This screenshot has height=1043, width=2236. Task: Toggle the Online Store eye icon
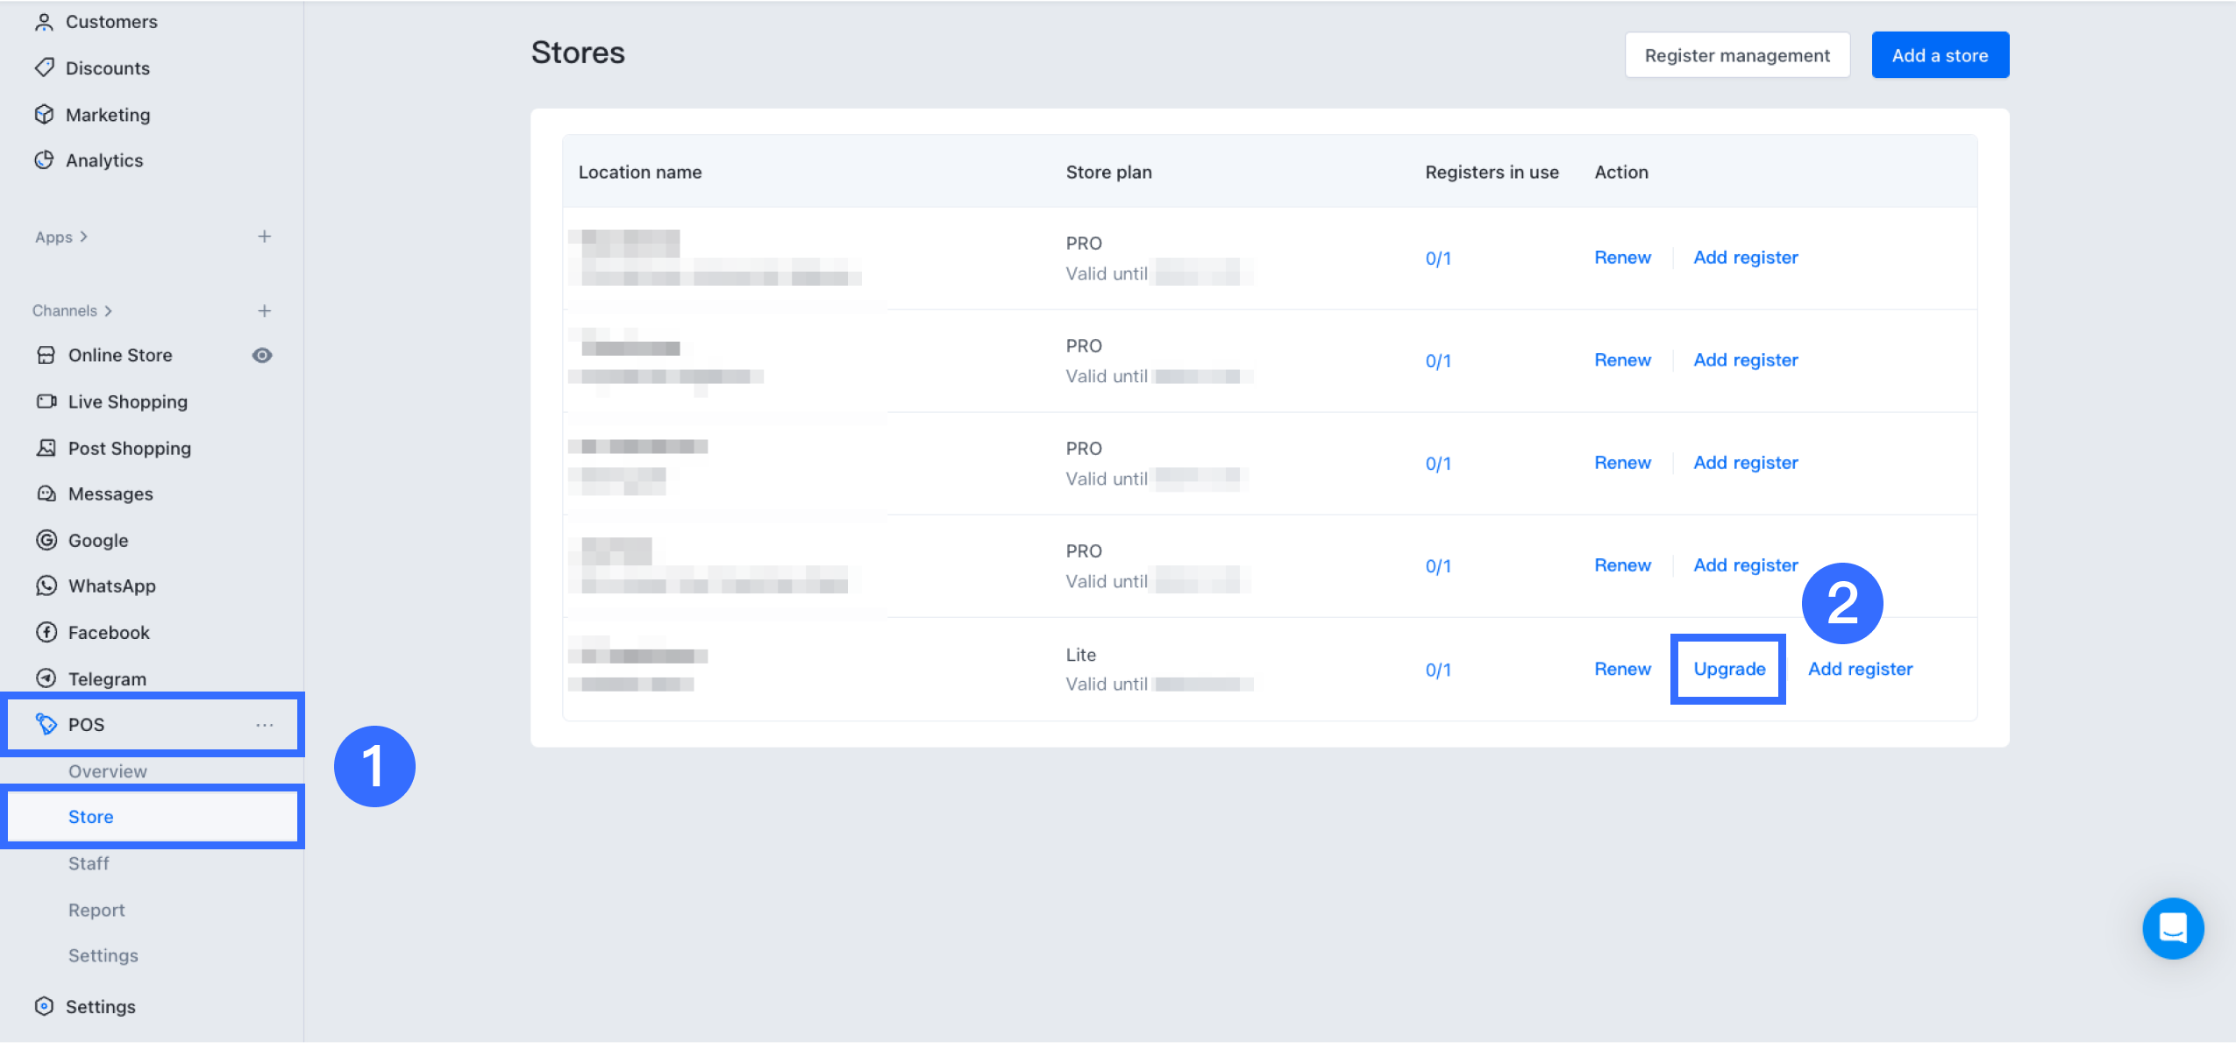[x=262, y=355]
